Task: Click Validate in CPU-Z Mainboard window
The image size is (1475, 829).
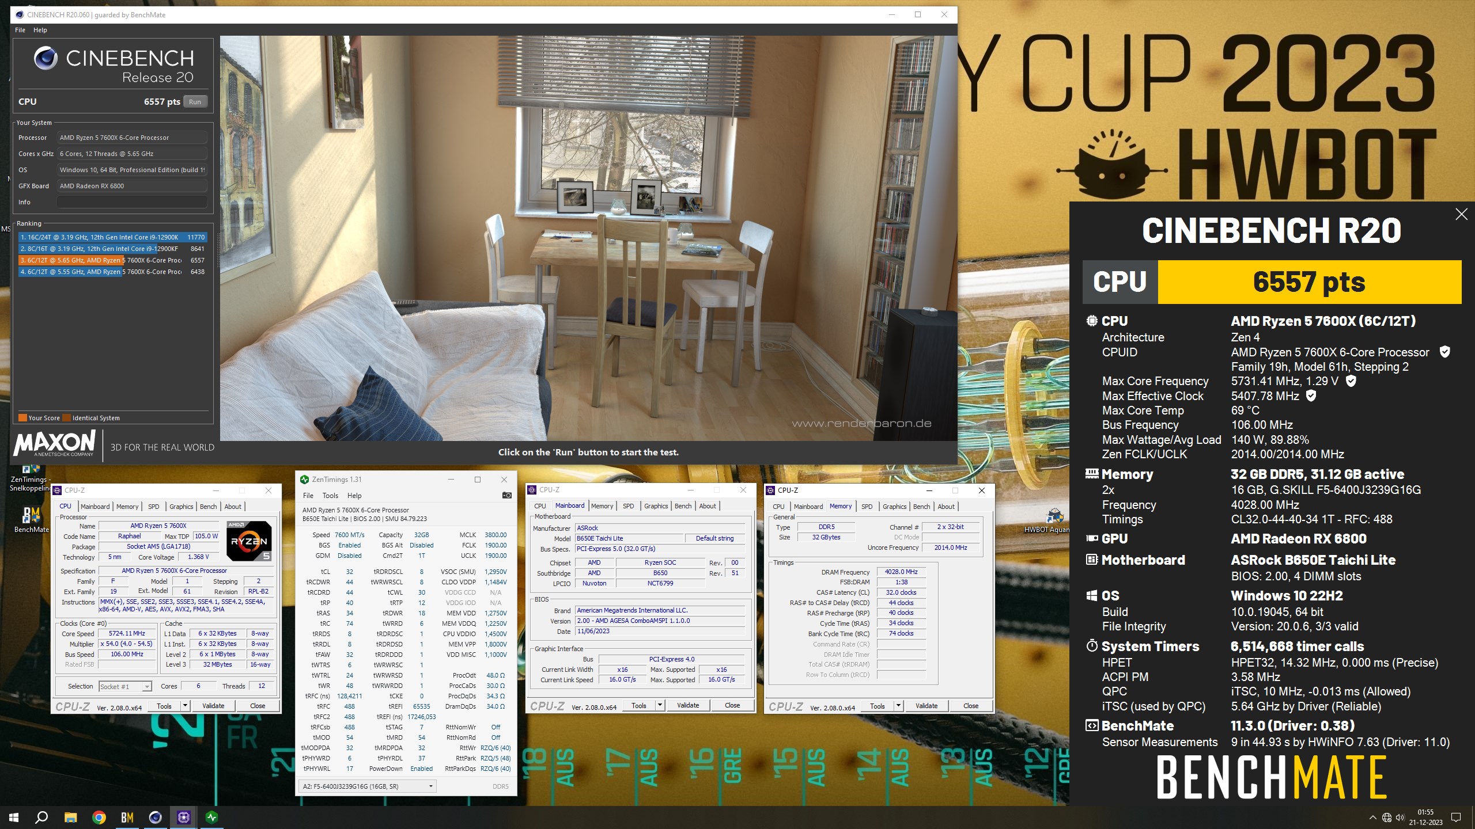Action: 688,705
